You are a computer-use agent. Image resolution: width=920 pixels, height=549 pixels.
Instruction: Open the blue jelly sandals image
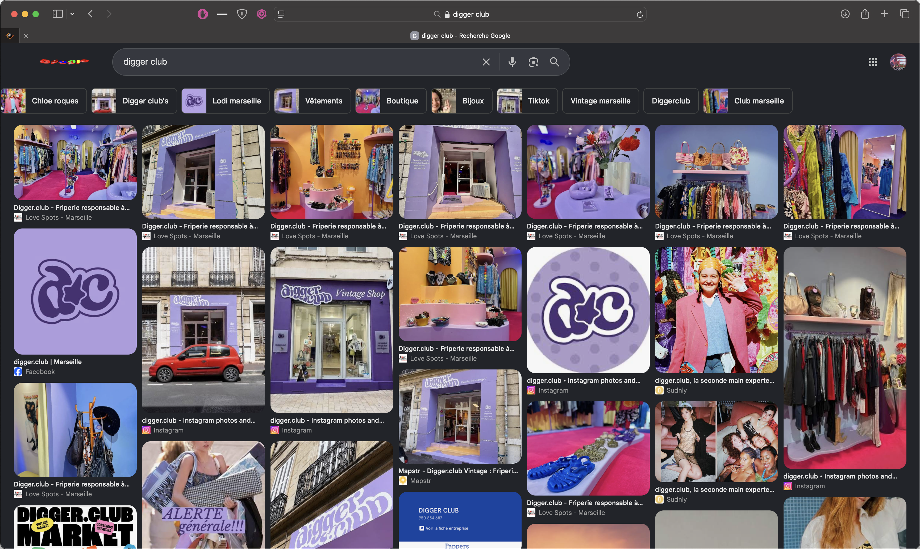[588, 448]
